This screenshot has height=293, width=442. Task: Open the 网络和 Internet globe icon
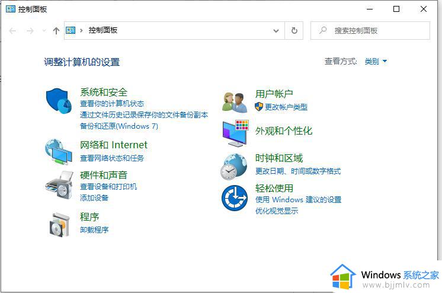(x=58, y=152)
